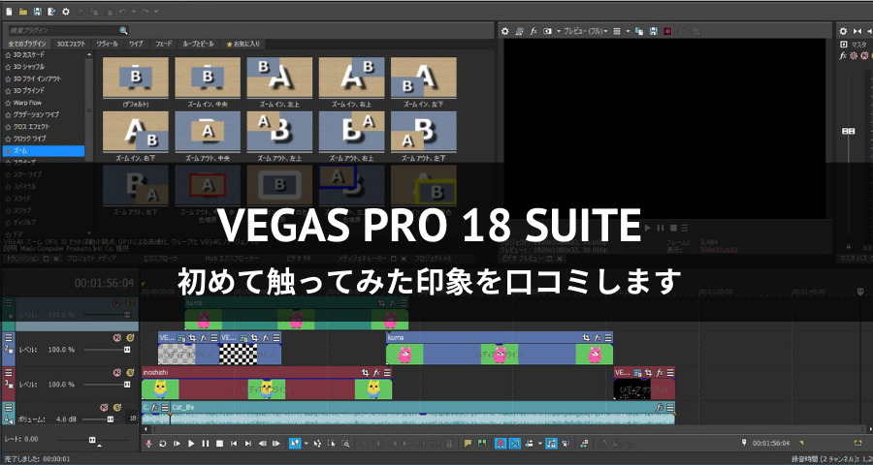
Task: Favorite グラデーション ワイプ with its star
Action: (x=8, y=114)
